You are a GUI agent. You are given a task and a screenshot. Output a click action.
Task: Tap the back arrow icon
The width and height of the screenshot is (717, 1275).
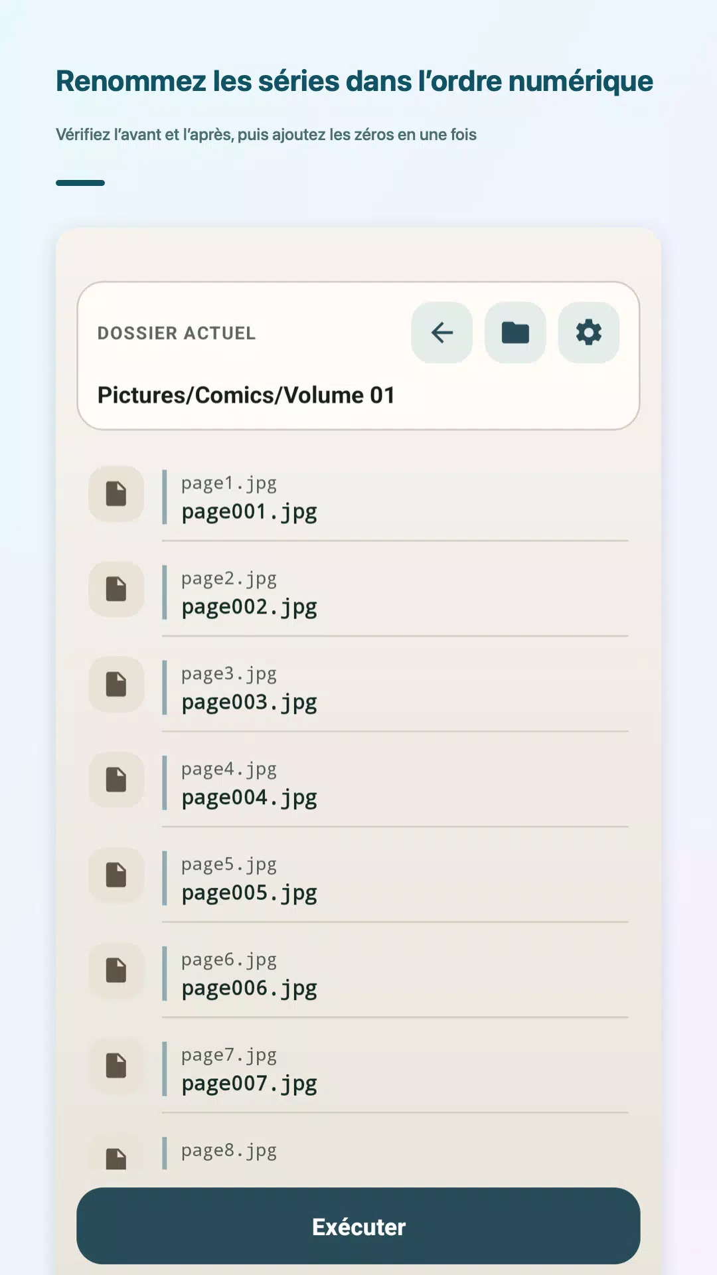[442, 333]
